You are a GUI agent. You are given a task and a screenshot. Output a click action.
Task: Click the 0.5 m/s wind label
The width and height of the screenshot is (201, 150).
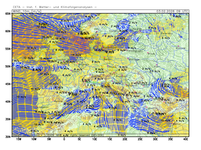[x=155, y=71]
